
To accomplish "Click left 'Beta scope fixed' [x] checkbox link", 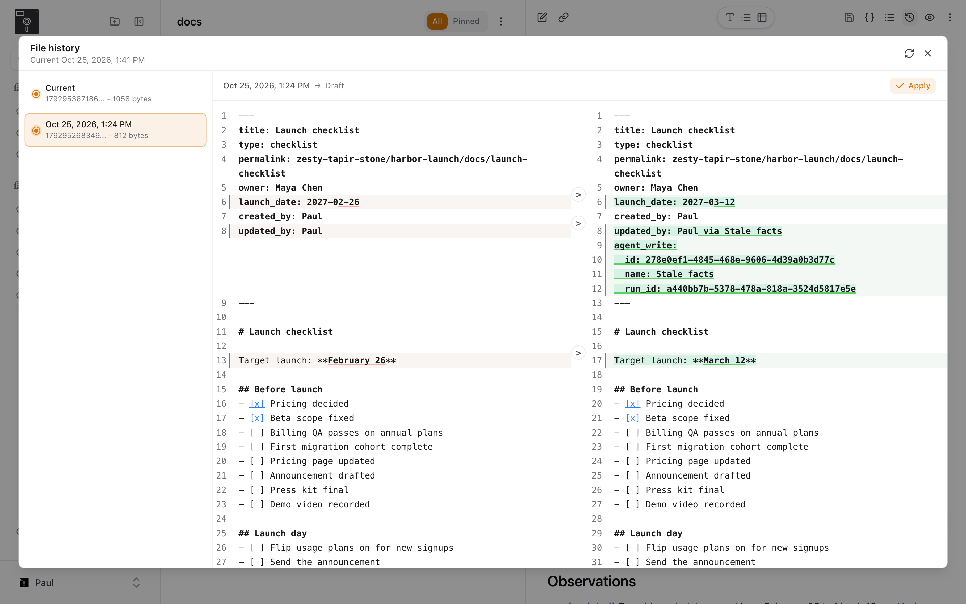I will (x=257, y=418).
